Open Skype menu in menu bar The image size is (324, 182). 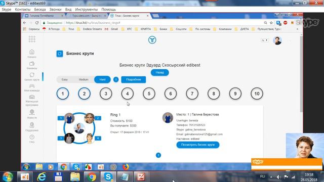pos(7,10)
